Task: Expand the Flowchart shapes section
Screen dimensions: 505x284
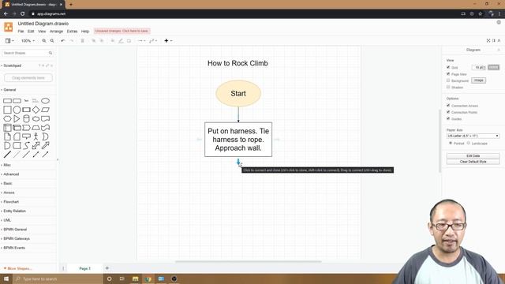Action: pyautogui.click(x=11, y=202)
